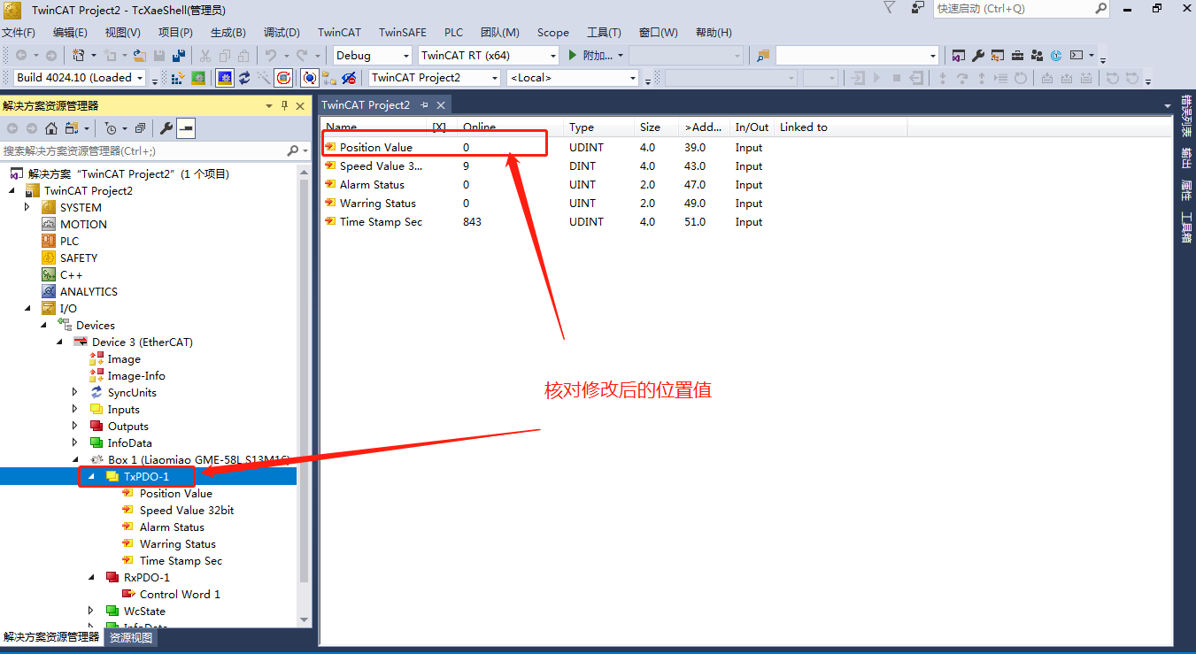Viewport: 1196px width, 654px height.
Task: Close the TwinCAT Project2 document tab
Action: pos(441,105)
